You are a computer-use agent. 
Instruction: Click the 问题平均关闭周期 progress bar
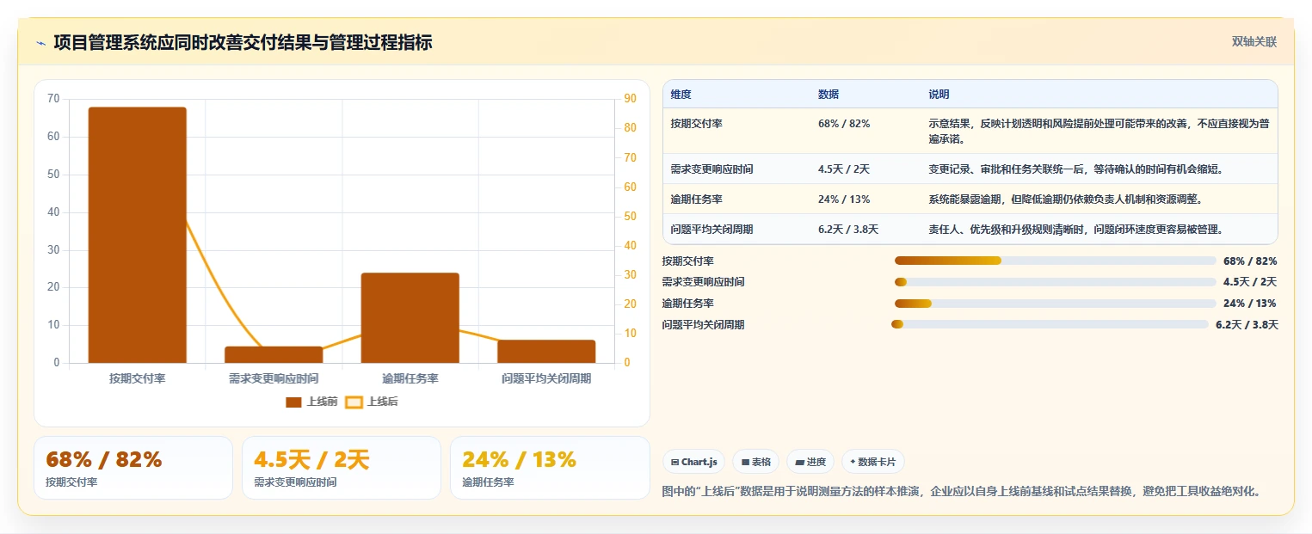point(1050,324)
